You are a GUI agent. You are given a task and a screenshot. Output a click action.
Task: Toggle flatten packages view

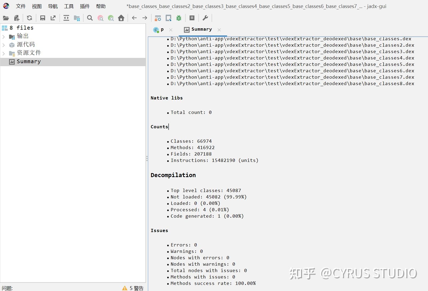pyautogui.click(x=77, y=18)
